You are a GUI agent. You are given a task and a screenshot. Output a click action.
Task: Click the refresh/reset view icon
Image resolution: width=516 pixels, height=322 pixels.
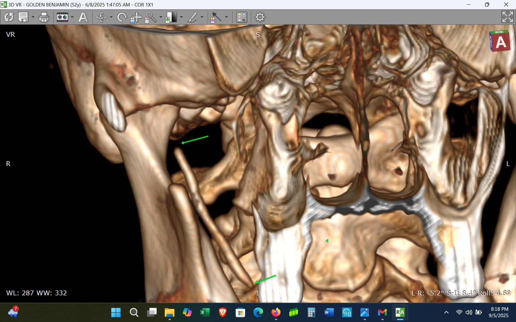click(9, 17)
